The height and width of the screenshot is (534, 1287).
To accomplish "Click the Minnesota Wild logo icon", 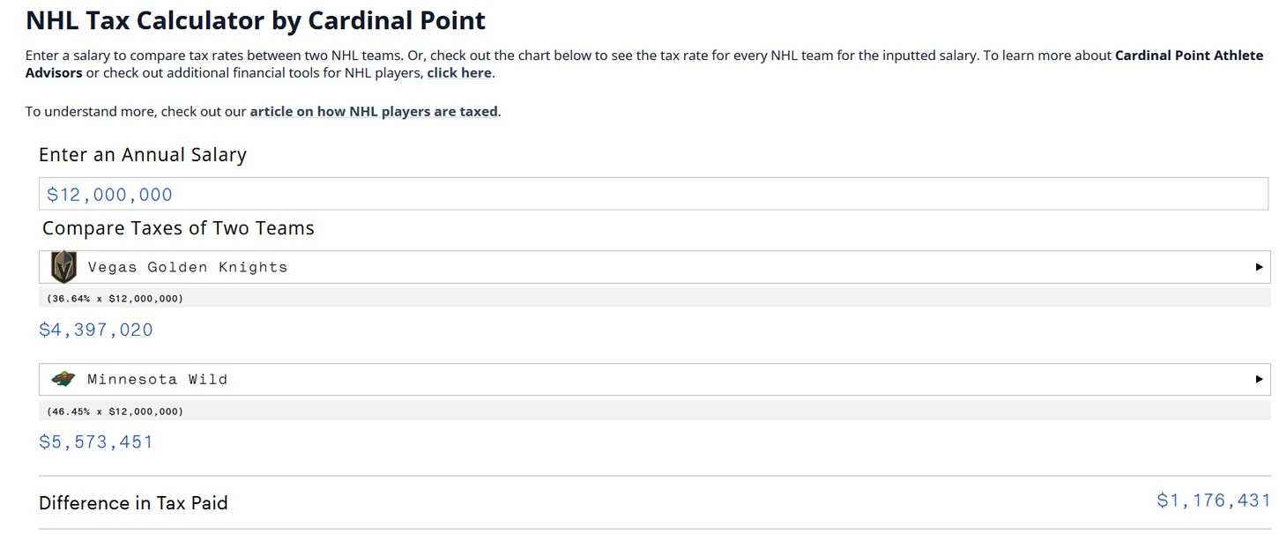I will [x=63, y=379].
